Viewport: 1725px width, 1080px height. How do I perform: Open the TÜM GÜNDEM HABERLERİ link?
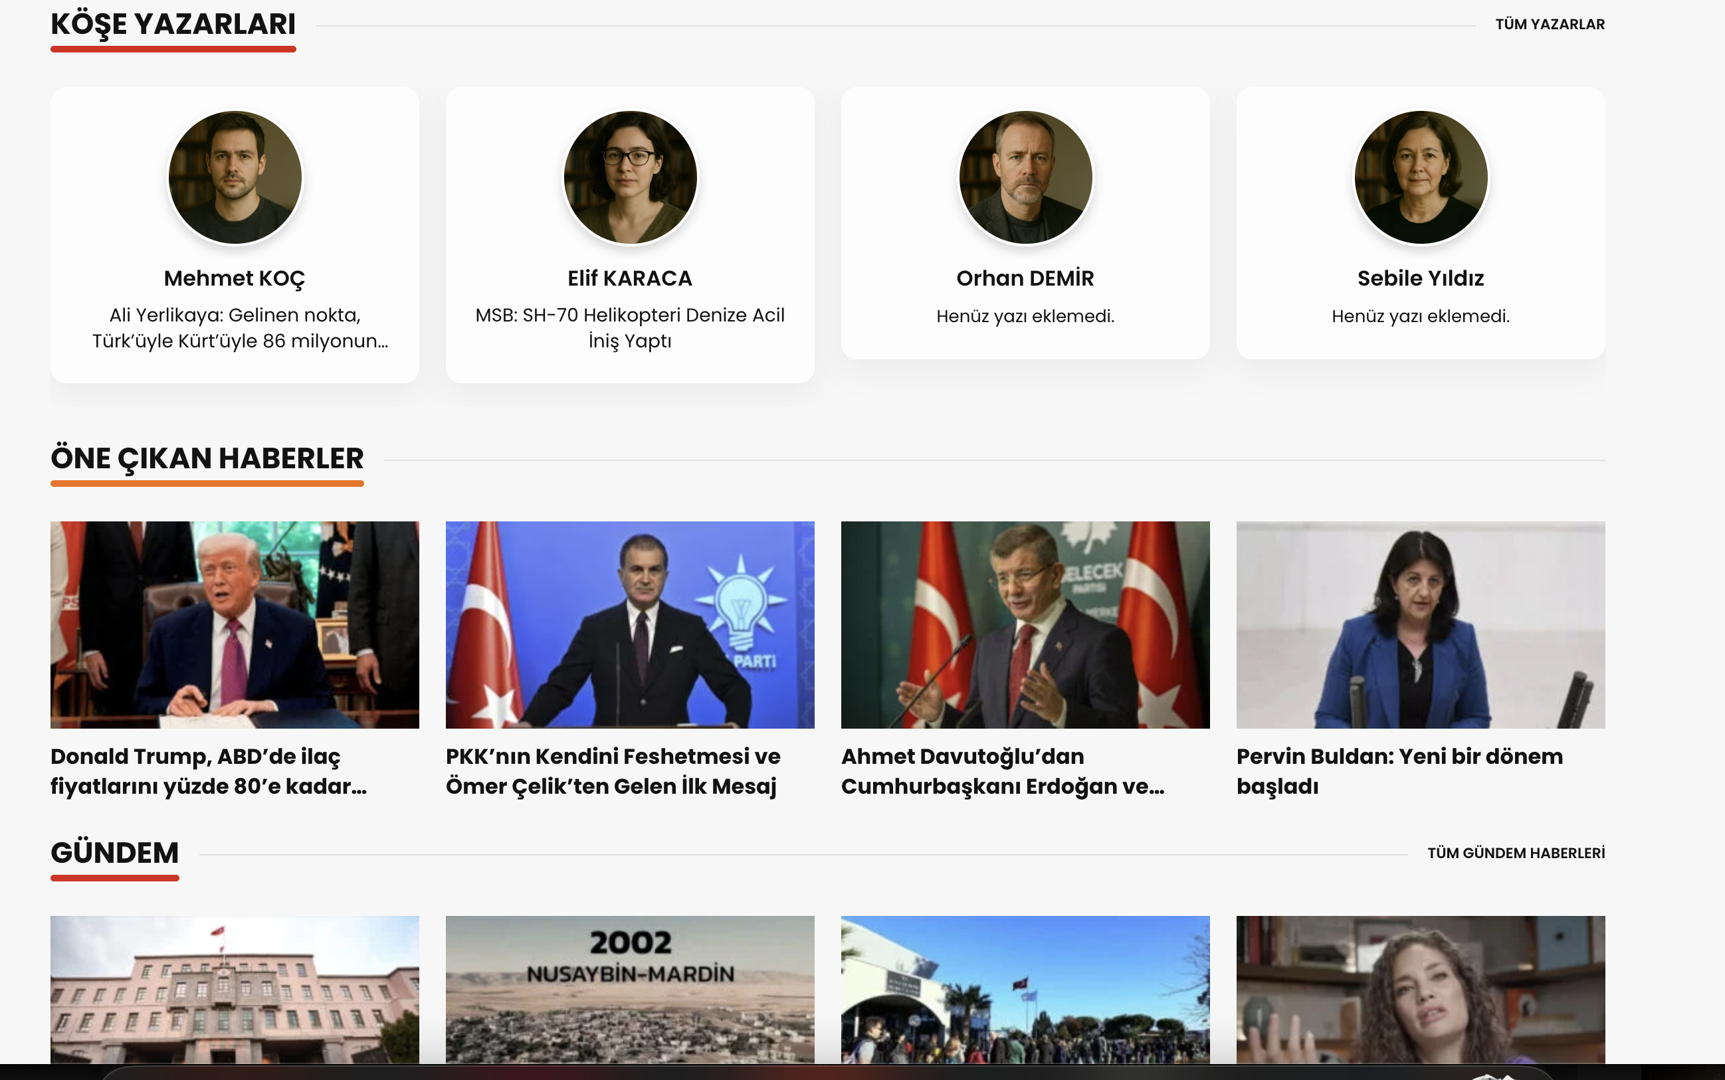click(1516, 853)
